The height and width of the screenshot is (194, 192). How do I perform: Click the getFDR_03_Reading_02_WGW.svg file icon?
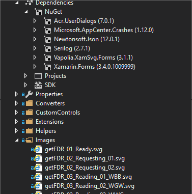(x=38, y=186)
